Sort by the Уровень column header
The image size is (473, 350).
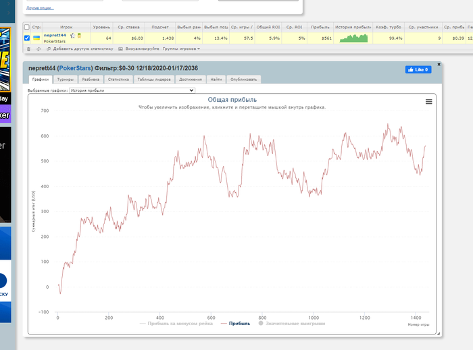point(101,27)
